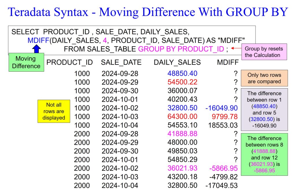Click the green rows 8 and 12 explanation box

point(264,154)
